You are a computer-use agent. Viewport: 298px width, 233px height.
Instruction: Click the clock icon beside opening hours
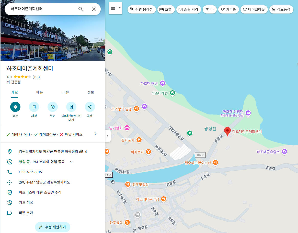click(10, 162)
